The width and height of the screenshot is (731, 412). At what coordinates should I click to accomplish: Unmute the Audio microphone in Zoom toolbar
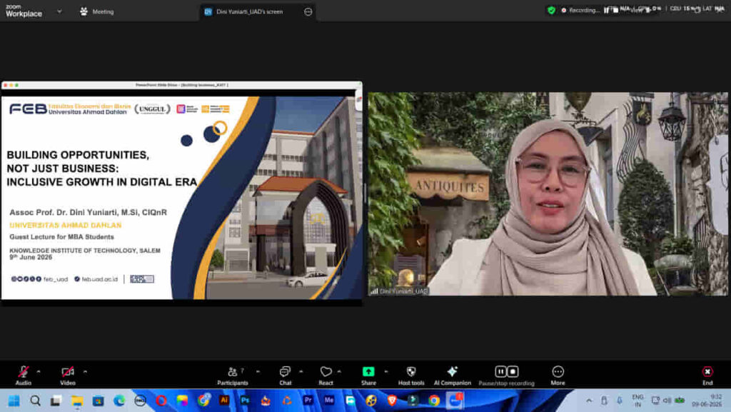pyautogui.click(x=24, y=376)
